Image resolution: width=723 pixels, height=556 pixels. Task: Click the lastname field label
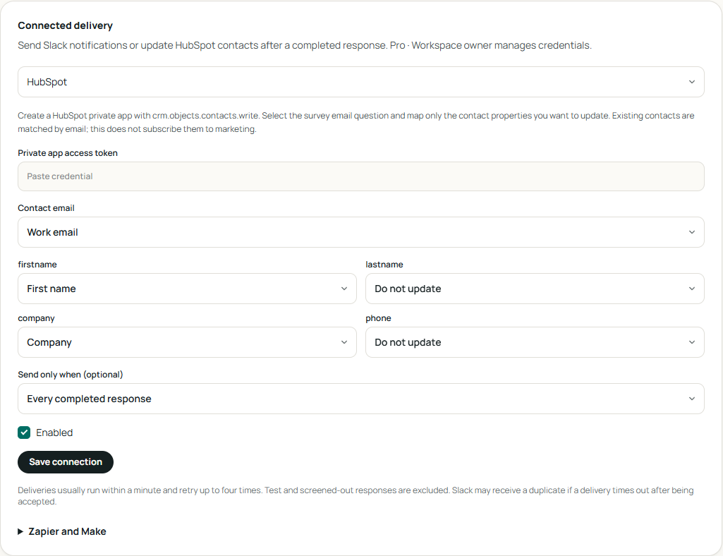[384, 265]
